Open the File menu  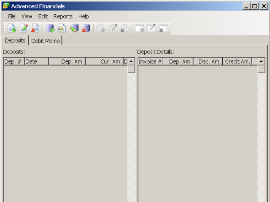click(x=12, y=16)
